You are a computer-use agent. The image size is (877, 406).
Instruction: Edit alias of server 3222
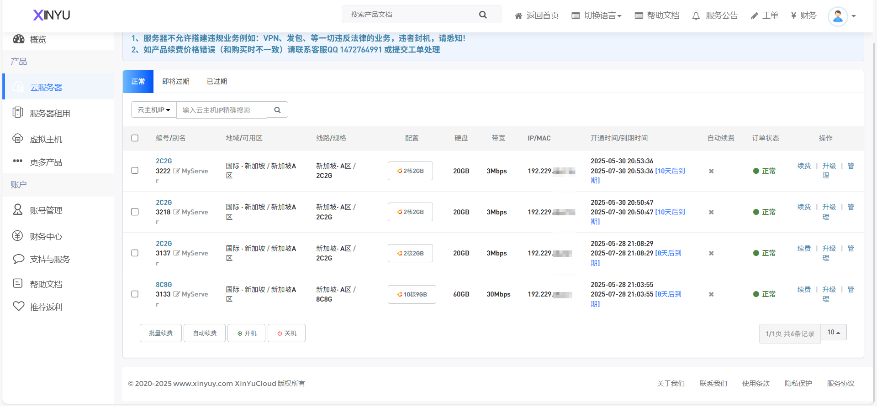pos(176,171)
